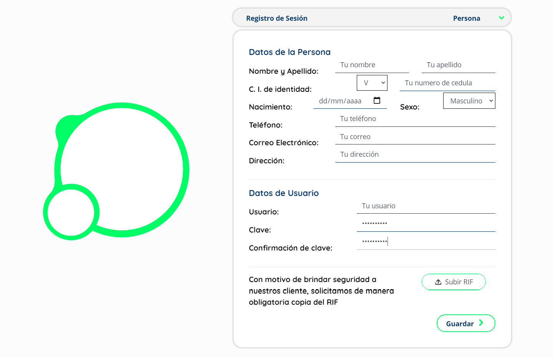Click the Tu numero de cedula field
Image resolution: width=553 pixels, height=357 pixels.
tap(447, 83)
